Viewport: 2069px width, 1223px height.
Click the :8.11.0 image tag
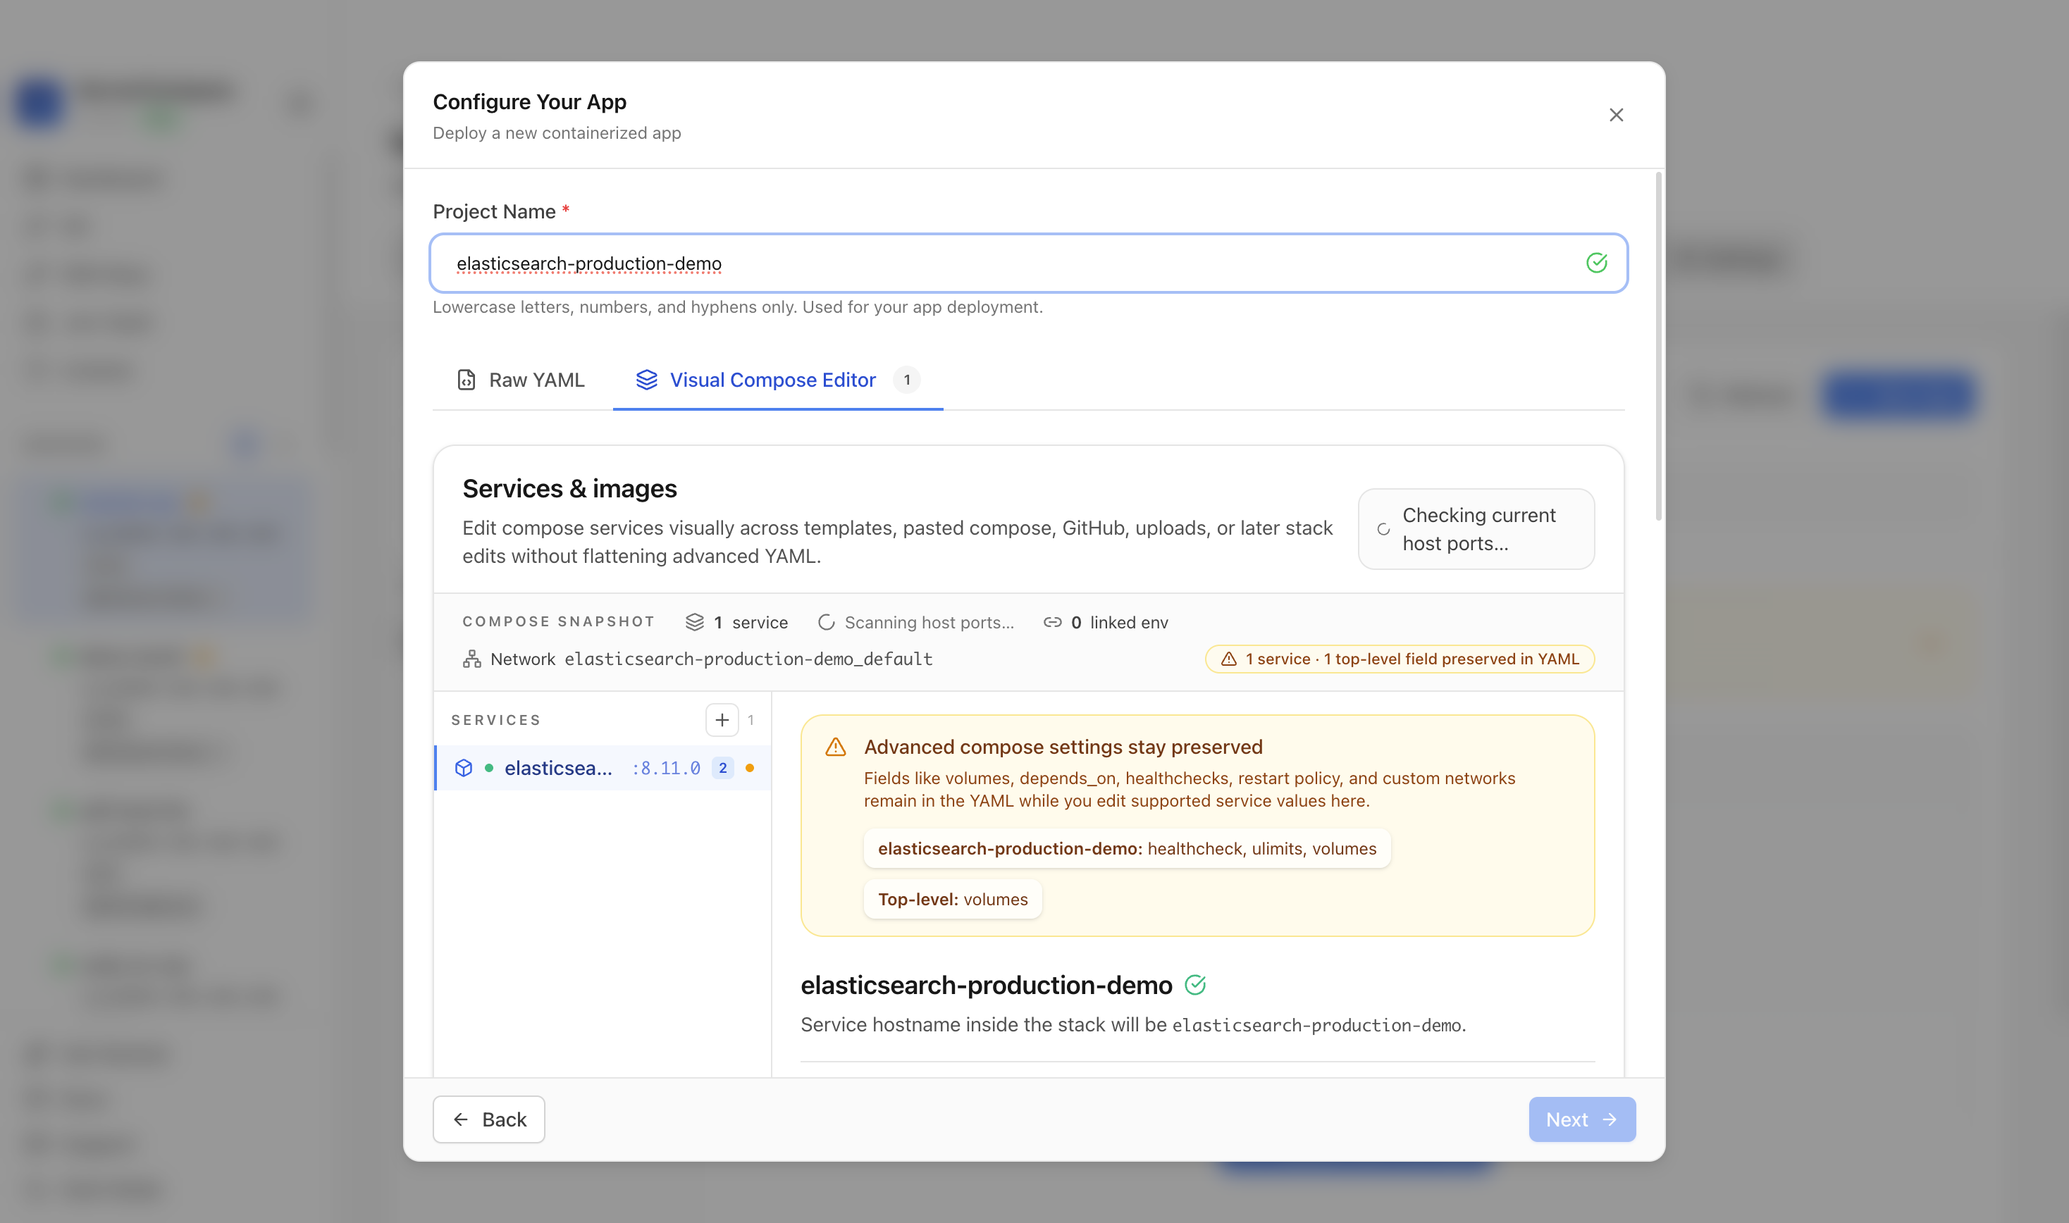[665, 768]
